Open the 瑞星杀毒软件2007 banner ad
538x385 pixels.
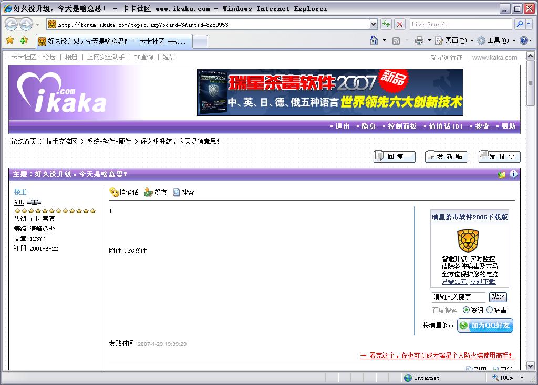(x=330, y=92)
